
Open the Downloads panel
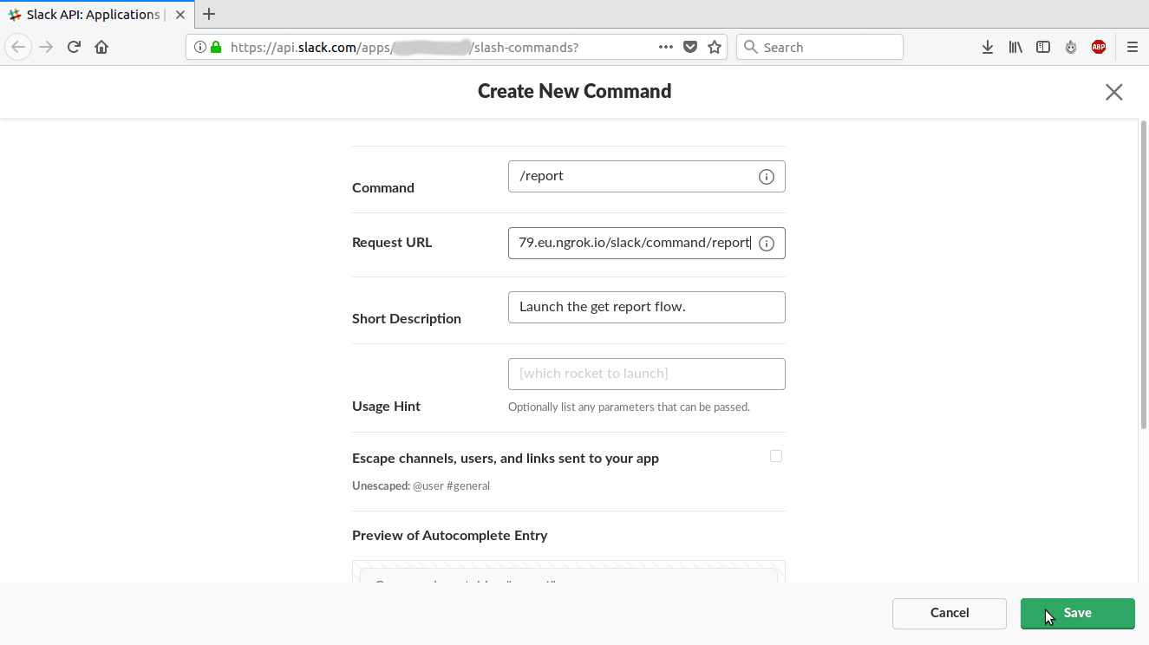pos(988,47)
